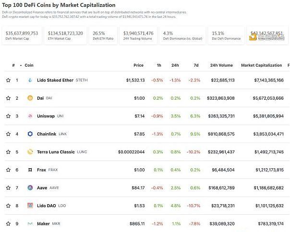
Task: Click the Frax coin logo
Action: tap(30, 170)
